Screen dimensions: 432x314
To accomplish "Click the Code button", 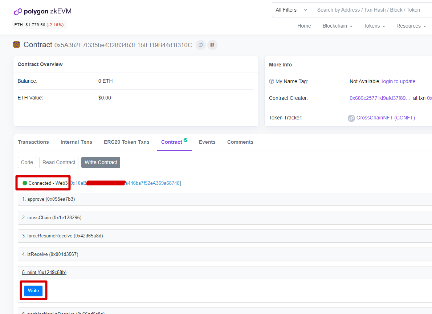I will pos(27,163).
